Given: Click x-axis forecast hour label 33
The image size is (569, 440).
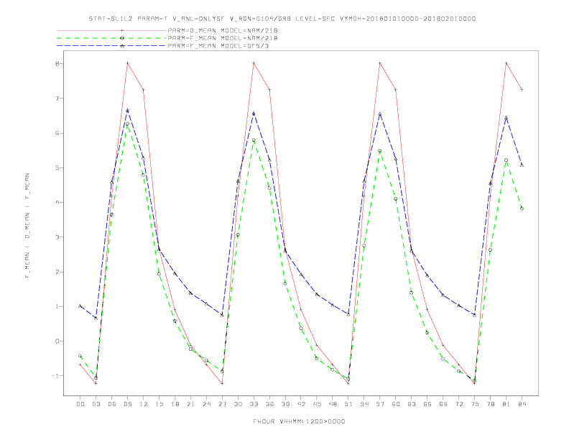Looking at the screenshot, I should click(254, 404).
